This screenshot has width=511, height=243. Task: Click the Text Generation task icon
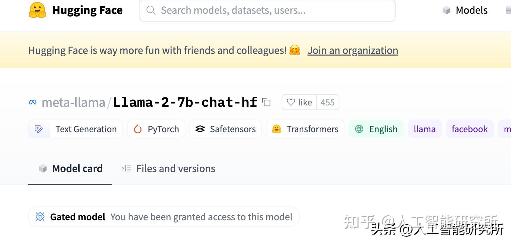pos(39,129)
